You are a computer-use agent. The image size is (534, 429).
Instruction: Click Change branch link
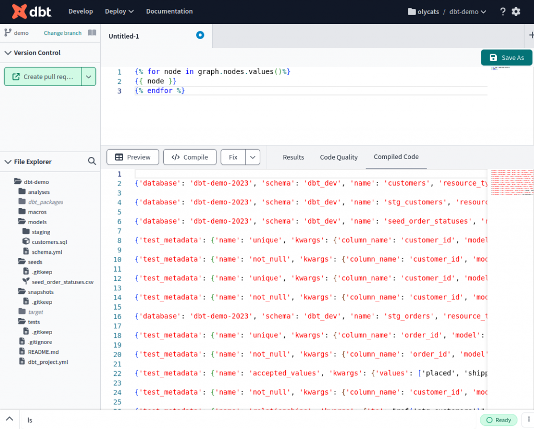coord(63,33)
